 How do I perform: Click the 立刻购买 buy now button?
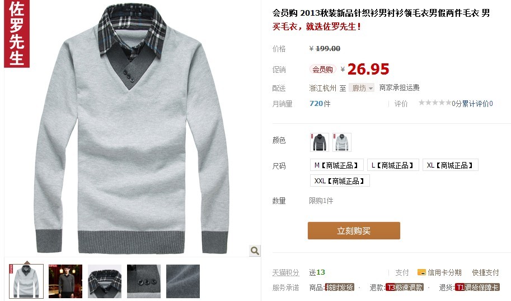(354, 231)
